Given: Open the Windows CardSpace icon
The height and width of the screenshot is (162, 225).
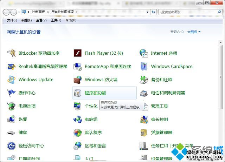Looking at the screenshot, I should pos(144,66).
